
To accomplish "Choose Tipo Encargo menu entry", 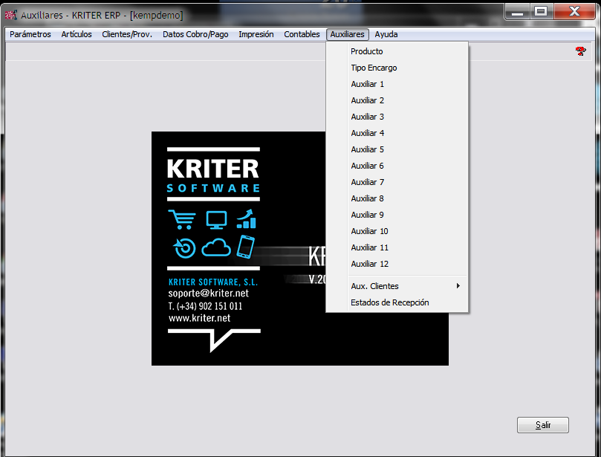I will pos(397,68).
